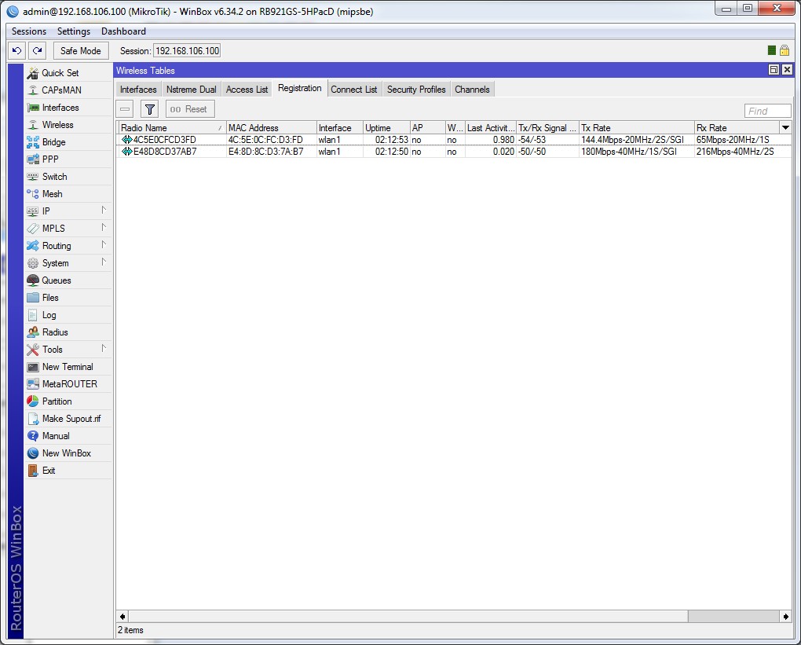Image resolution: width=801 pixels, height=645 pixels.
Task: Open the Settings menu
Action: (x=74, y=31)
